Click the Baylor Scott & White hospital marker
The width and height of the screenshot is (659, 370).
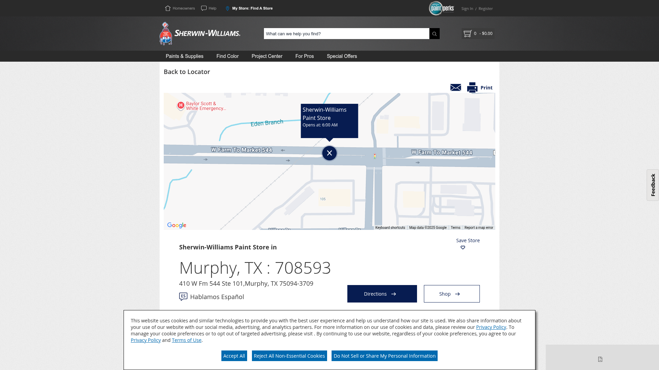181,106
